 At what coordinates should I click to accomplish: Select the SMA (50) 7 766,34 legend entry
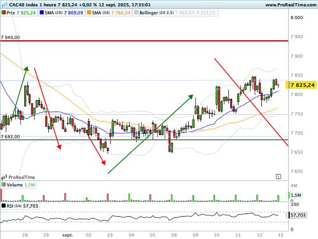[x=109, y=13]
